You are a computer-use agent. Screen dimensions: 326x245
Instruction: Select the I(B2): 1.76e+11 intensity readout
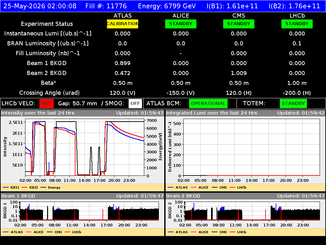coord(294,6)
